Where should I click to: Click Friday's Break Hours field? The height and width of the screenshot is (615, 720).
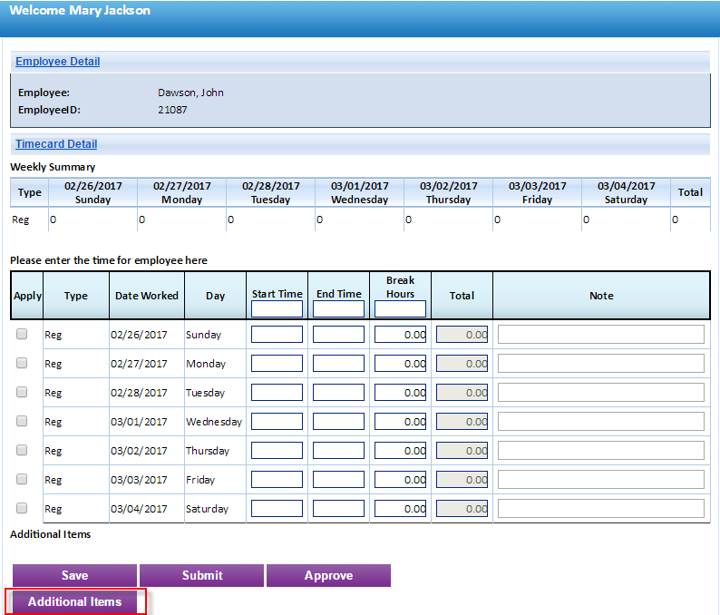tap(400, 480)
